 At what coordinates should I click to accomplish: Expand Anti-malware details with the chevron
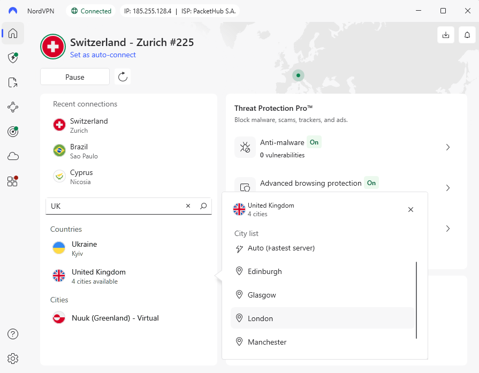click(x=448, y=147)
